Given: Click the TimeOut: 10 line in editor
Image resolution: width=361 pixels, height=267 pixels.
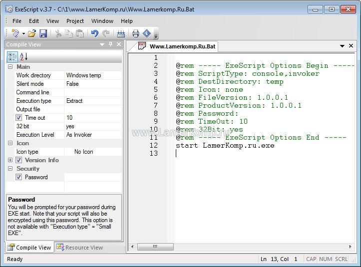Looking at the screenshot, I should click(212, 122).
